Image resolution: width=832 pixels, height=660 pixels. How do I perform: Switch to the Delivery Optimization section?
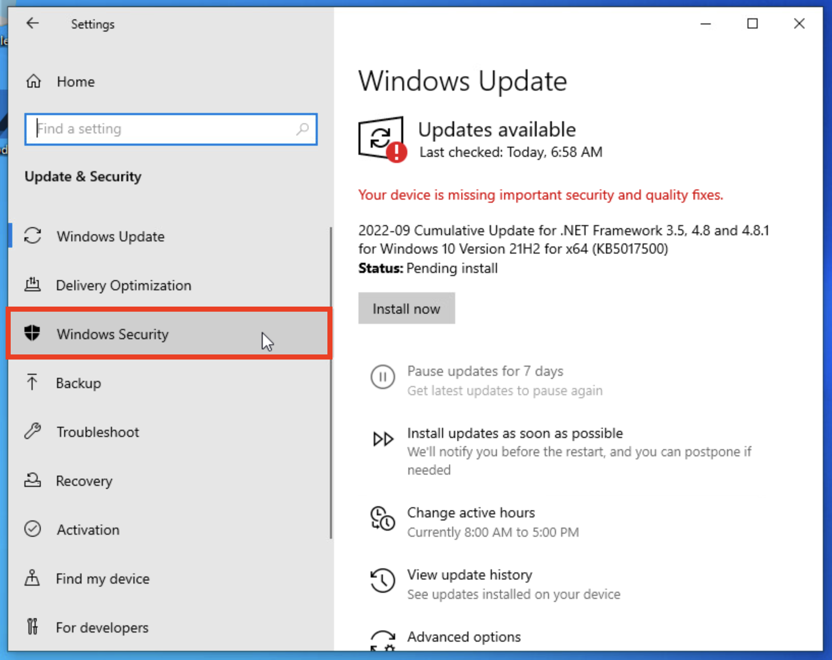point(123,285)
